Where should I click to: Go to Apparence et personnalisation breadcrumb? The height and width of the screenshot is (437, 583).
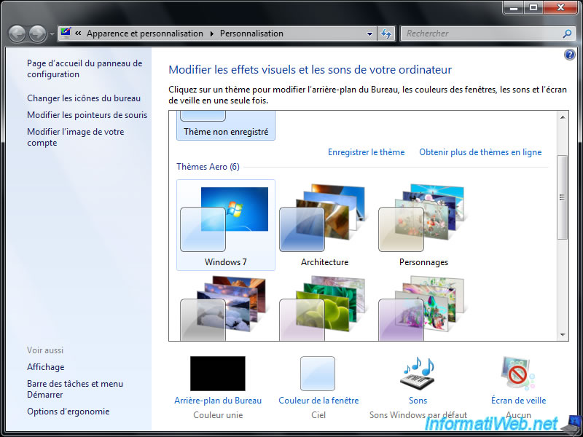tap(145, 34)
